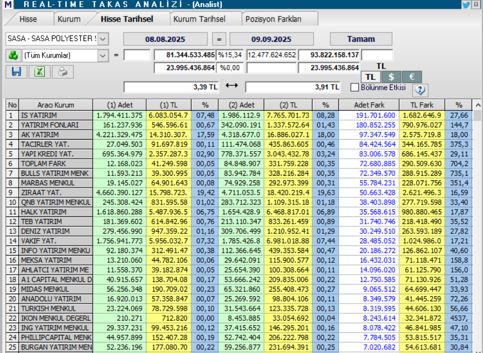Click the 12.477.624.652 difference field
This screenshot has height=353, width=483.
click(x=272, y=55)
